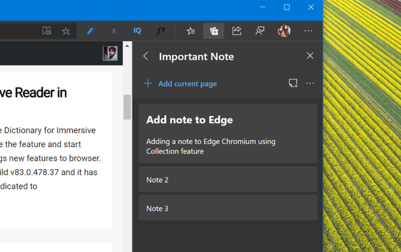Toggle the Collections pane button
The width and height of the screenshot is (401, 252).
pos(214,31)
